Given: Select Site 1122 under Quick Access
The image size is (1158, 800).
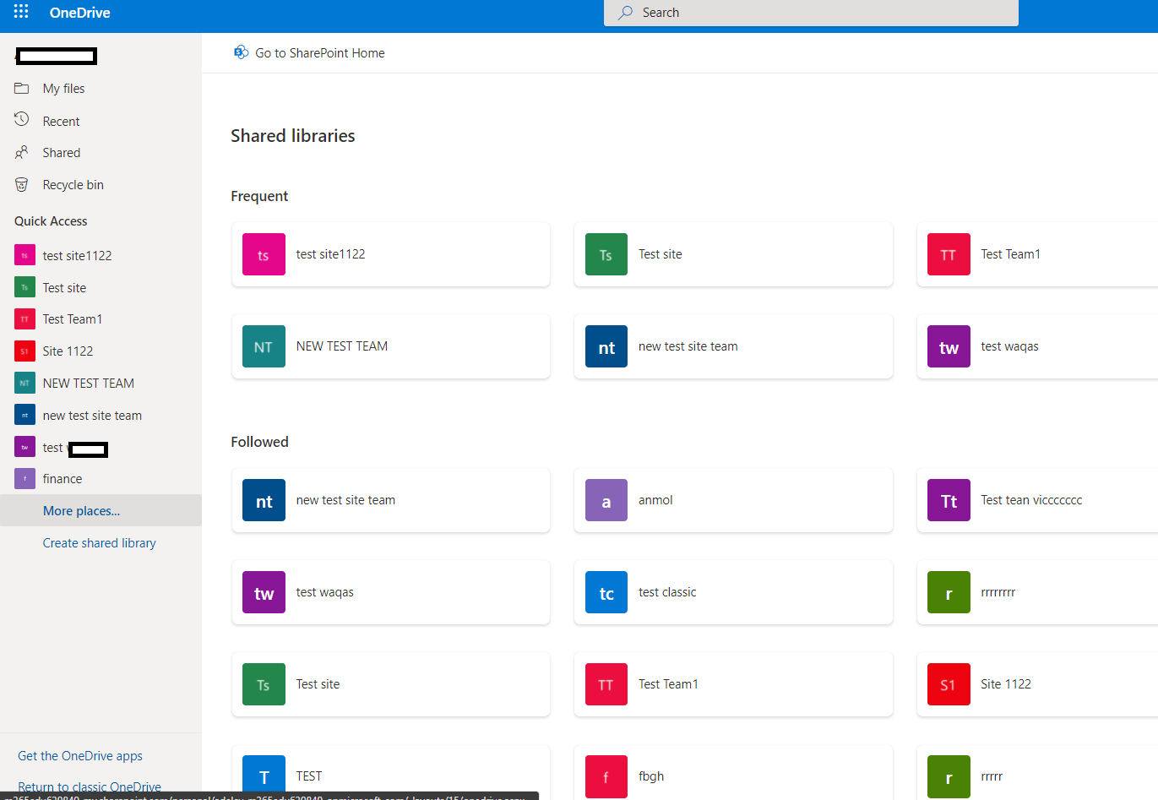Looking at the screenshot, I should click(x=68, y=351).
